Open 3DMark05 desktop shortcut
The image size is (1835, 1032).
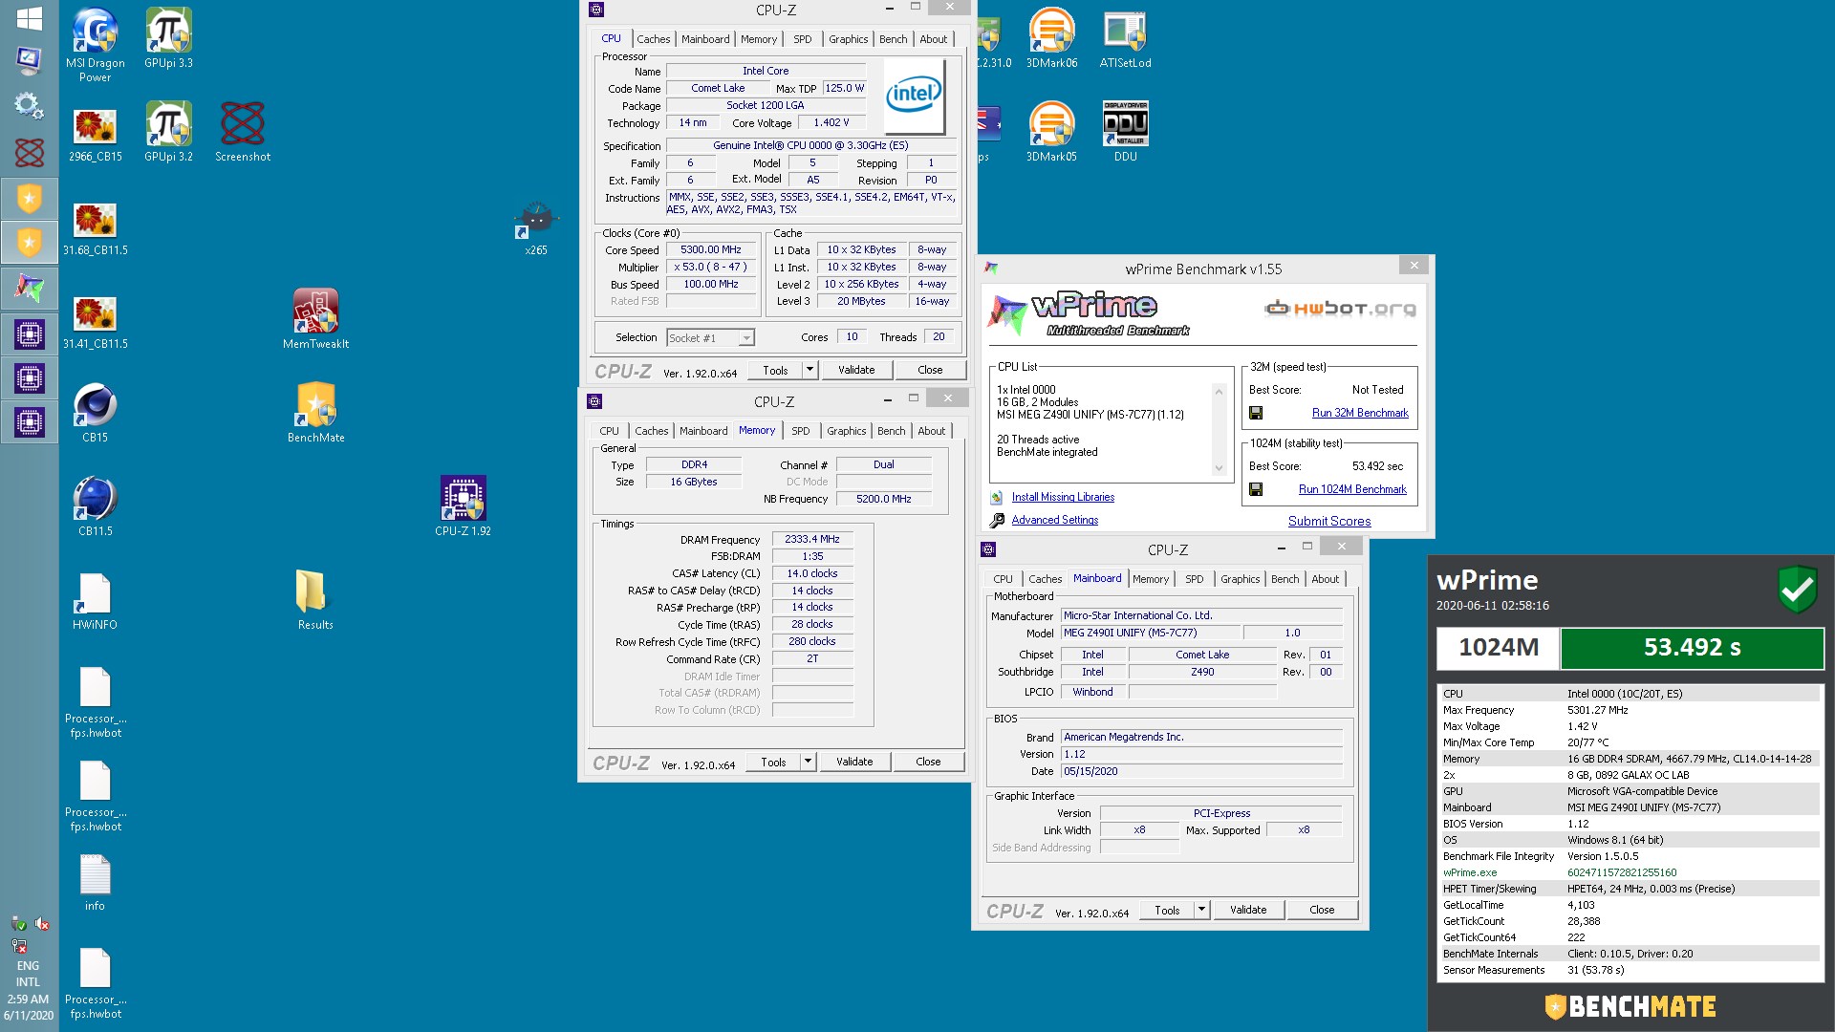pos(1051,132)
